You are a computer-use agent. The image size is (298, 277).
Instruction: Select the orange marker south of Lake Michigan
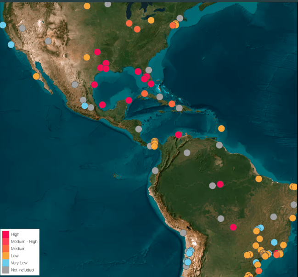click(129, 23)
